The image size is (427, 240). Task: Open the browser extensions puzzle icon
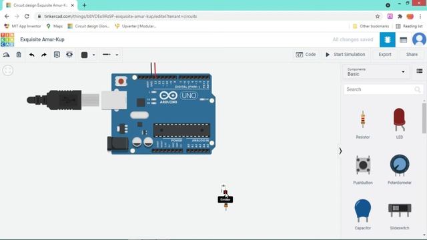pos(400,16)
